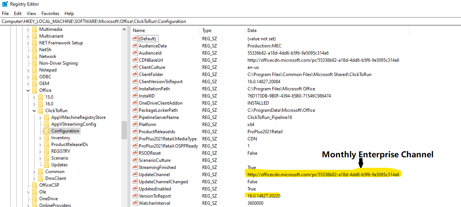The image size is (461, 207).
Task: Click the folder icon of Configuration key
Action: click(x=47, y=131)
